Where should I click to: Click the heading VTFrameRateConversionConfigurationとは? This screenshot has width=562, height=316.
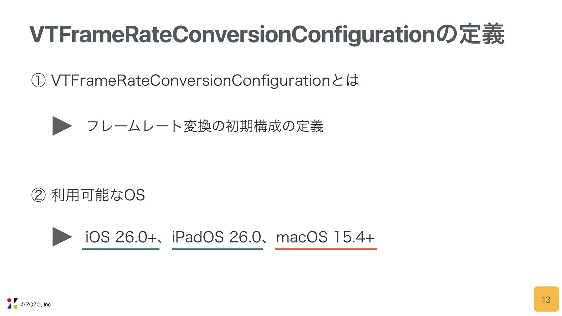(x=205, y=80)
